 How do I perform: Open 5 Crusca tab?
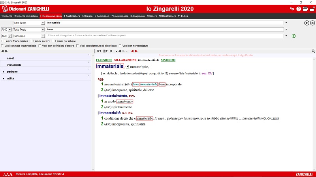coord(87,16)
